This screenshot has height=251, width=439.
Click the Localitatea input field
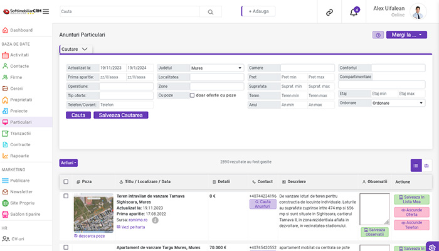(x=217, y=77)
